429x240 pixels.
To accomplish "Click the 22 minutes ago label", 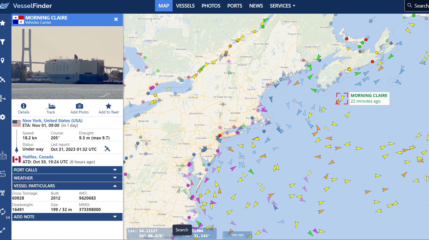I will point(366,101).
